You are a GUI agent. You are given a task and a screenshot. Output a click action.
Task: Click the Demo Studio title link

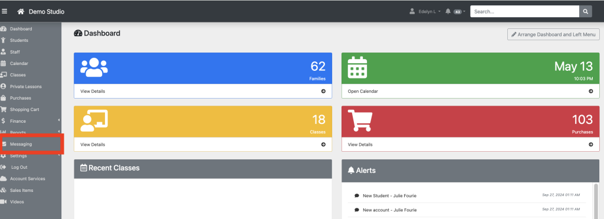point(47,12)
